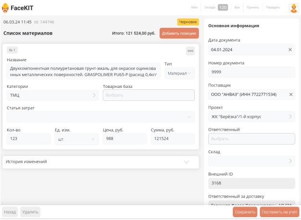Expand the История изменений section

(187, 162)
